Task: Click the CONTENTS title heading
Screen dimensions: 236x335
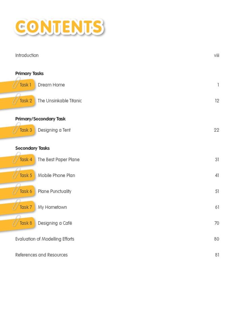Action: pyautogui.click(x=59, y=27)
